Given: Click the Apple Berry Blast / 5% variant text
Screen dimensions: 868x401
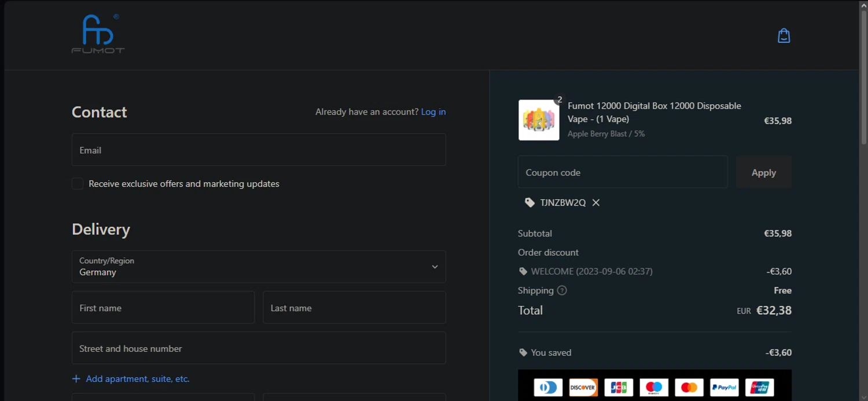Looking at the screenshot, I should (x=606, y=134).
